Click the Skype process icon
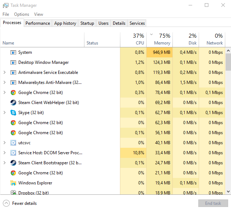The image size is (231, 212). 13,113
